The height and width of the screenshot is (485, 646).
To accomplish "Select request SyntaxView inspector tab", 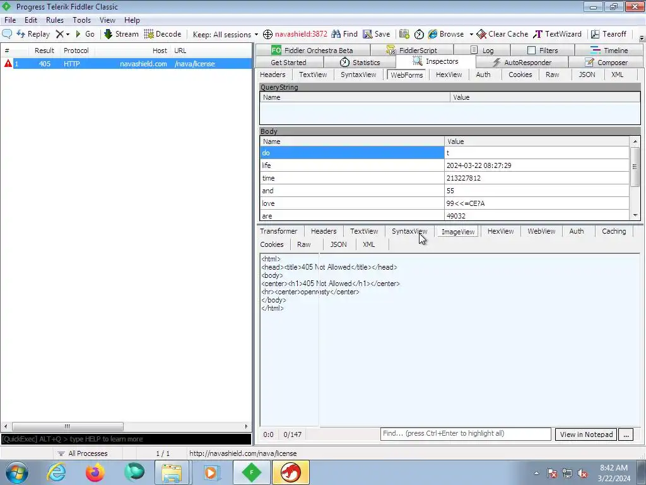I will tap(358, 75).
